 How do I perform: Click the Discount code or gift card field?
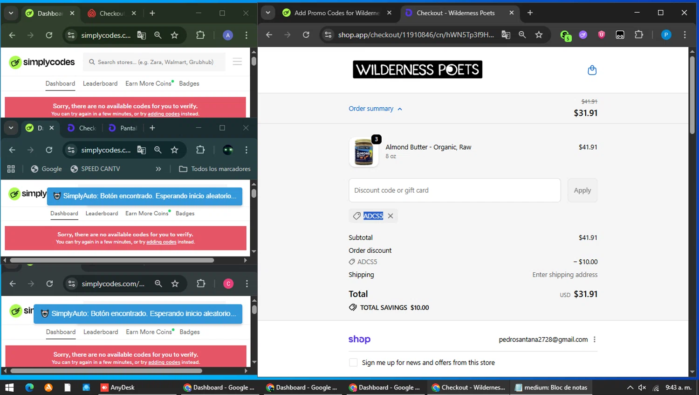pyautogui.click(x=454, y=190)
